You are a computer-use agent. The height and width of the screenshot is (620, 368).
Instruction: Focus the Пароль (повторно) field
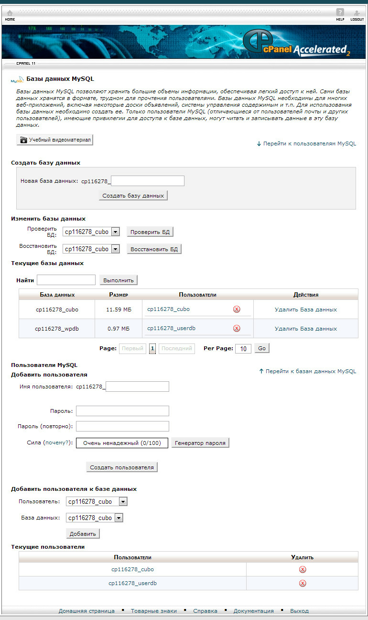pos(122,426)
